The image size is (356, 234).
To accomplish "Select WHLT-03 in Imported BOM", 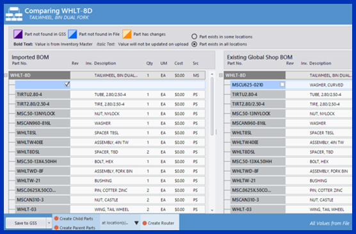I will point(42,209).
